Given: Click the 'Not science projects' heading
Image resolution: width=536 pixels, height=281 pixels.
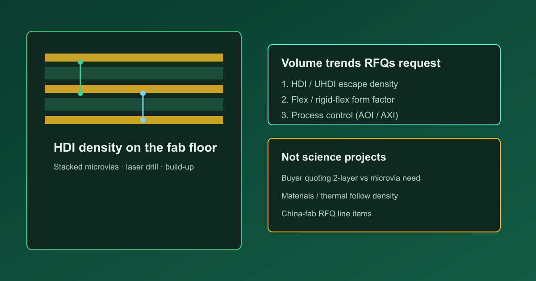Looking at the screenshot, I should pos(334,157).
